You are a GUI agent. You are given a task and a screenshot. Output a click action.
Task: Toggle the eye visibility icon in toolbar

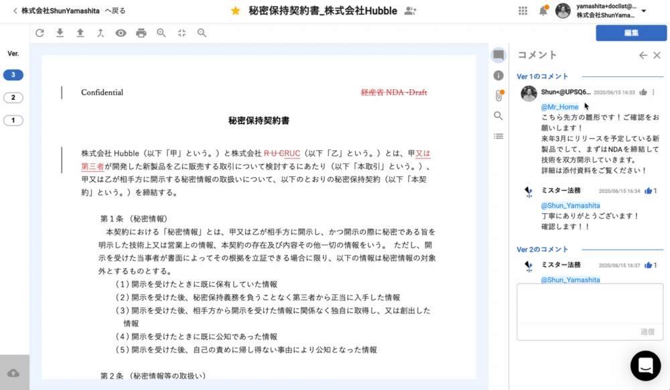[121, 33]
